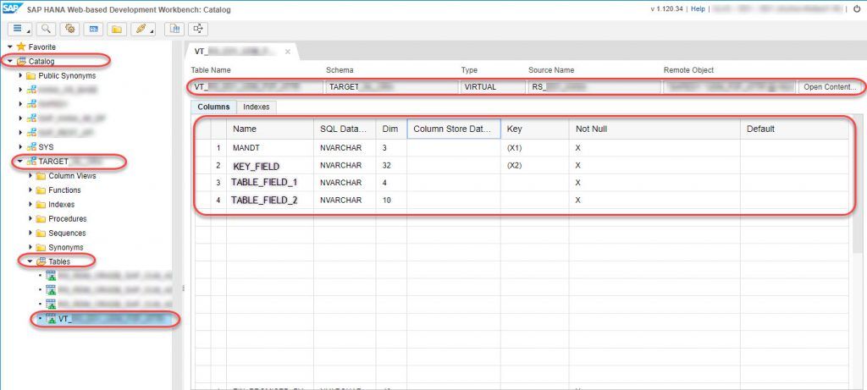
Task: Click the Synonyms folder icon
Action: point(41,248)
